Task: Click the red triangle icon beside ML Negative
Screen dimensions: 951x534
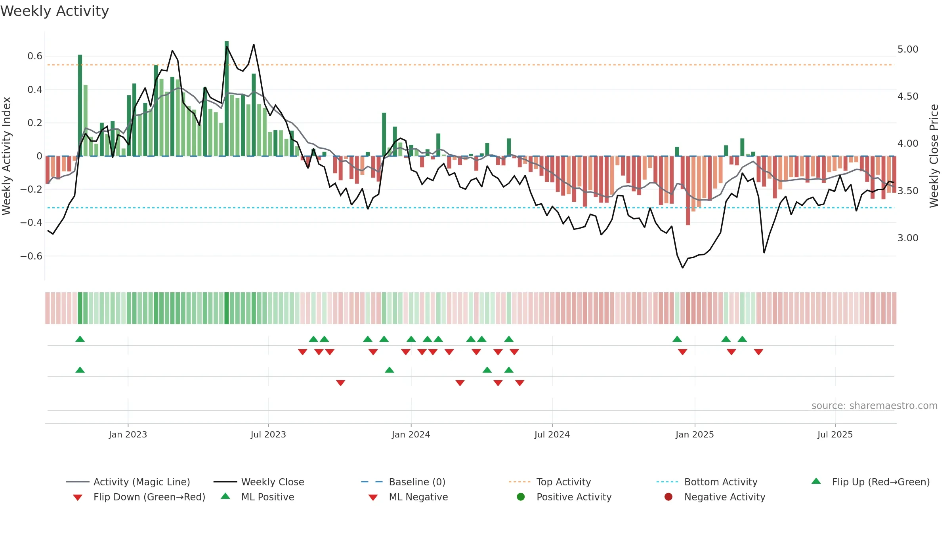Action: (373, 498)
